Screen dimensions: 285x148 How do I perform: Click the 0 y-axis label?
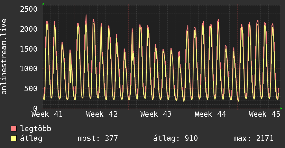tap(35, 108)
